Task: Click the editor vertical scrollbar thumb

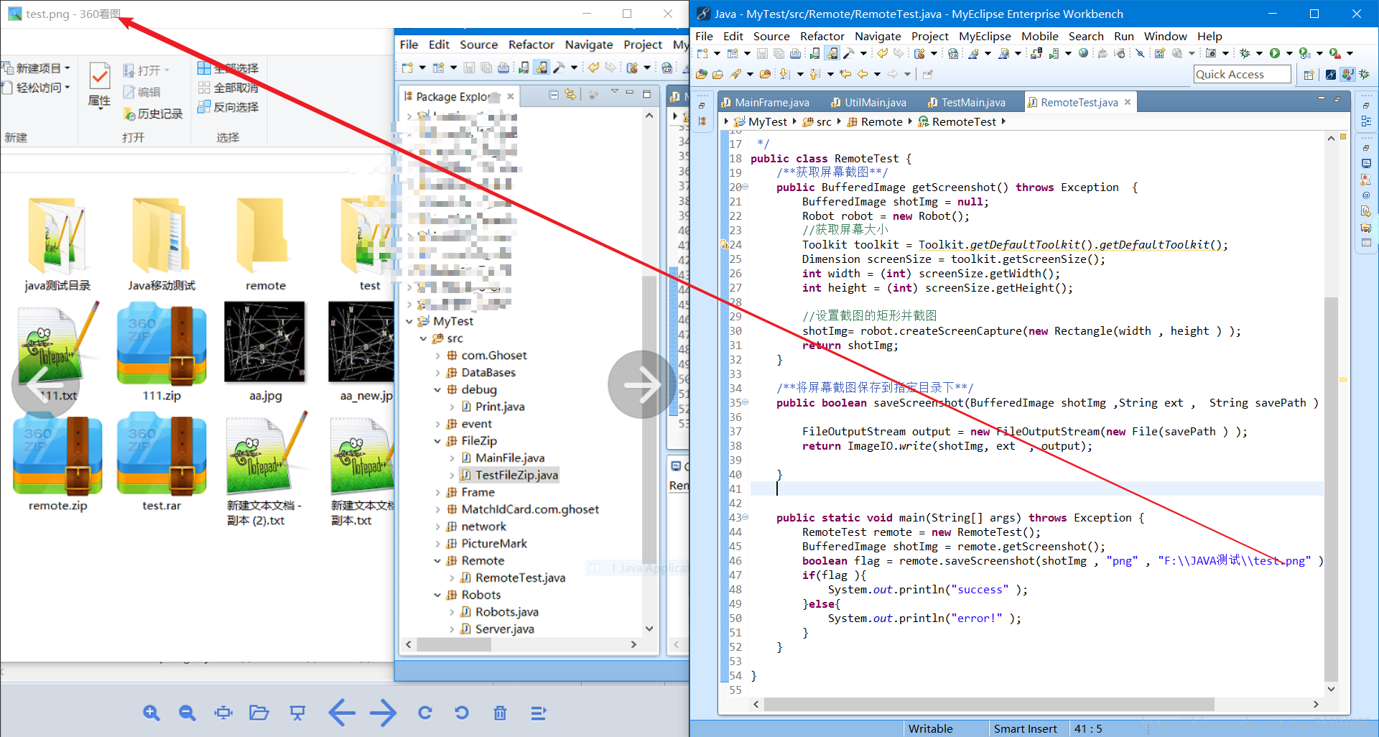Action: (1331, 488)
